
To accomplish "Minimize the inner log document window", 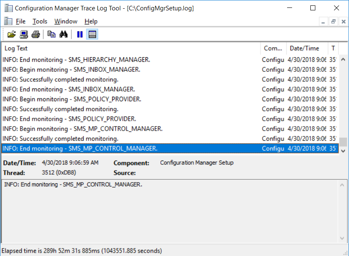I will point(323,22).
